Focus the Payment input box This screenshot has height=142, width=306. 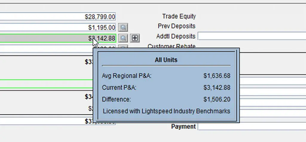point(252,127)
